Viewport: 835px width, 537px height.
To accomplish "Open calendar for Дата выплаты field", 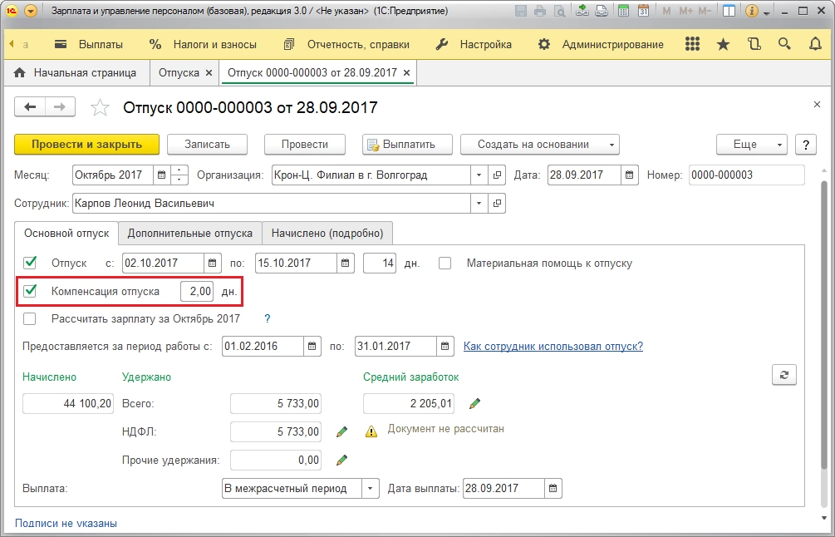I will (553, 489).
